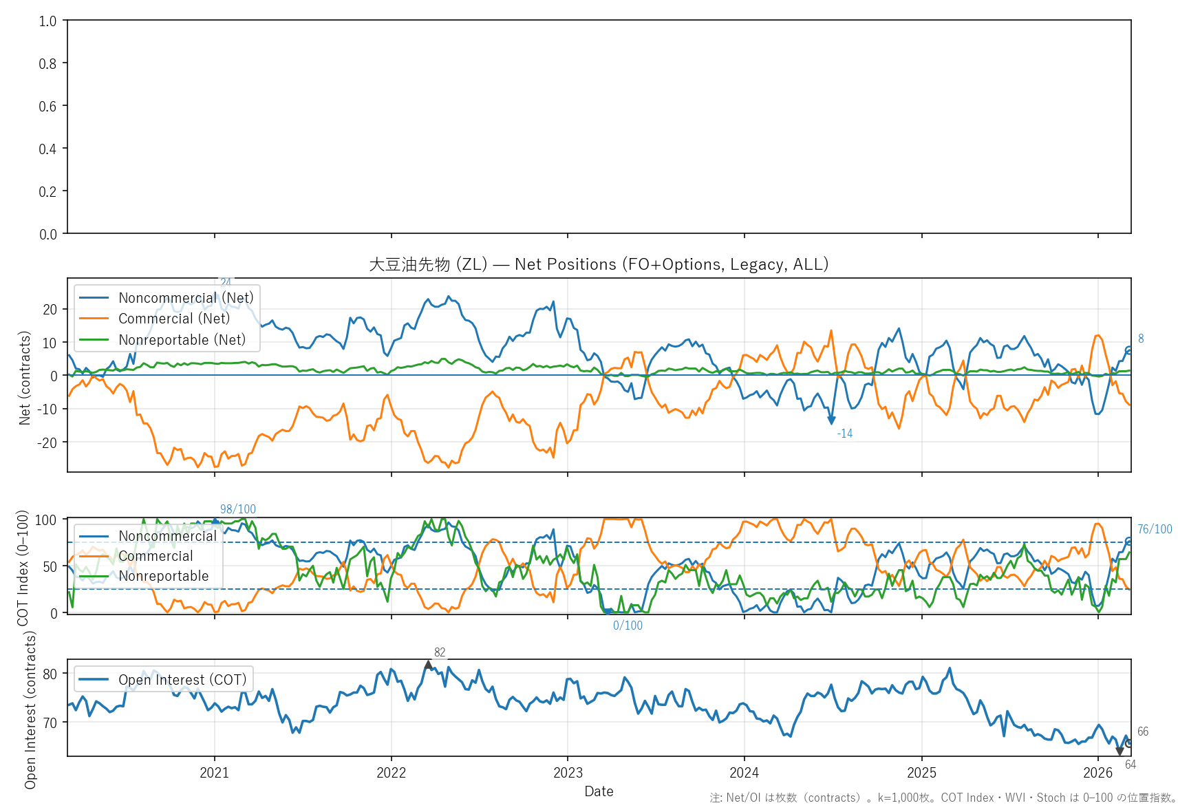Toggle the Commercial entry in COT Index legend

(156, 556)
